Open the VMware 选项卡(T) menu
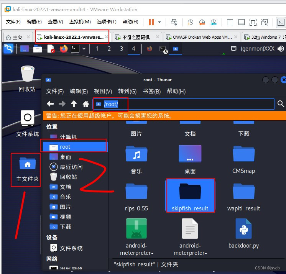This screenshot has height=274, width=286. (107, 22)
